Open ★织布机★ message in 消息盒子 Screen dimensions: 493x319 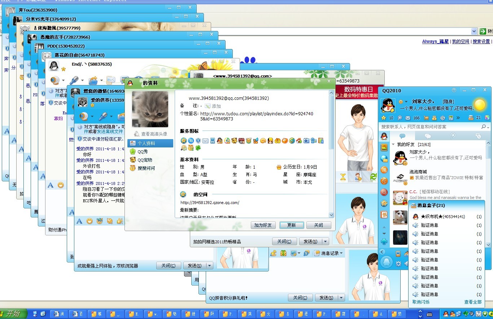(x=447, y=217)
